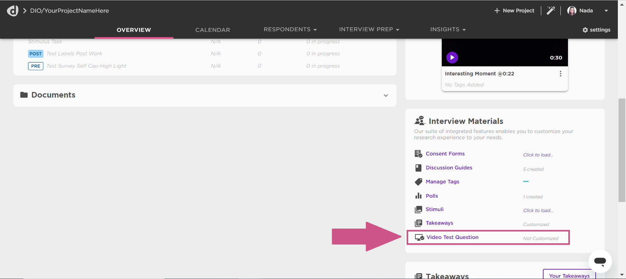
Task: Click the New Project button
Action: tap(514, 11)
